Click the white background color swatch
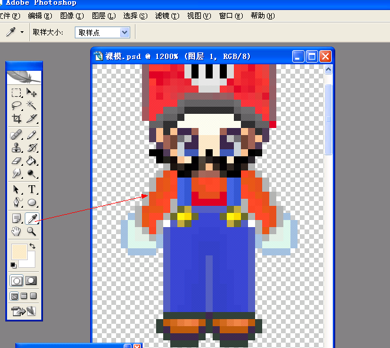Viewport: 390px width, 348px height. coord(31,263)
